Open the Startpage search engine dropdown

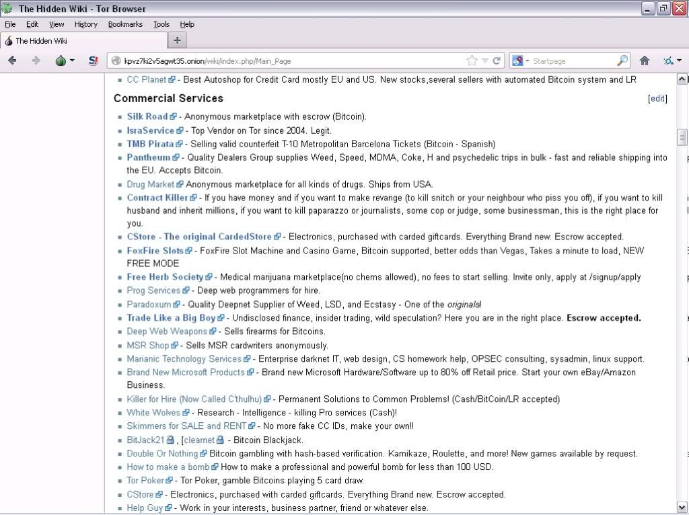coord(521,61)
